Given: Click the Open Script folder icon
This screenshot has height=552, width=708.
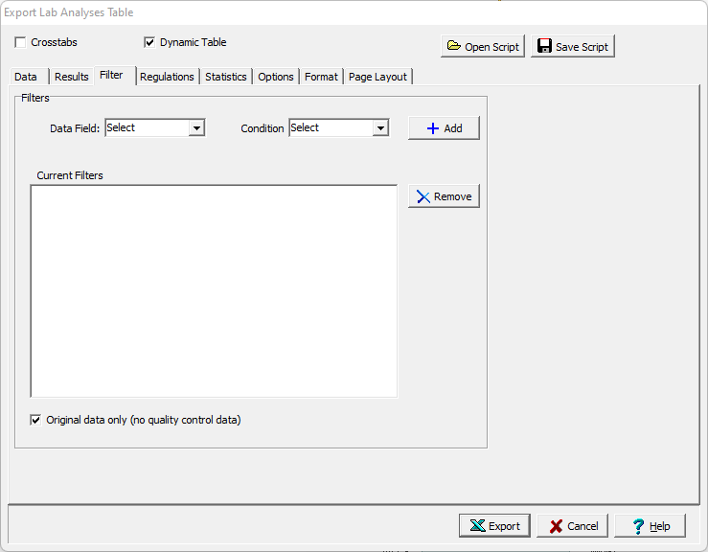Looking at the screenshot, I should click(x=454, y=47).
